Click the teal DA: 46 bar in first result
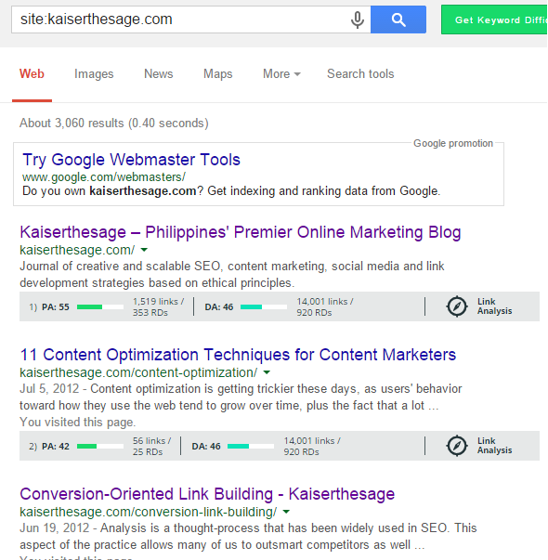Image resolution: width=548 pixels, height=560 pixels. pos(264,306)
